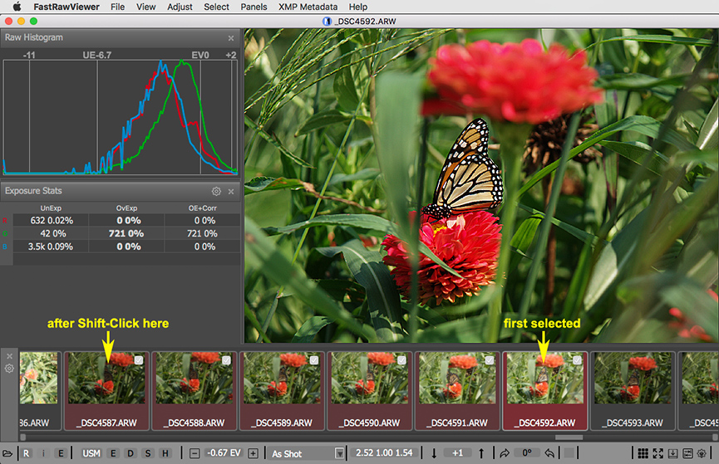Decrease exposure with the minus button
The width and height of the screenshot is (719, 464).
[x=195, y=453]
